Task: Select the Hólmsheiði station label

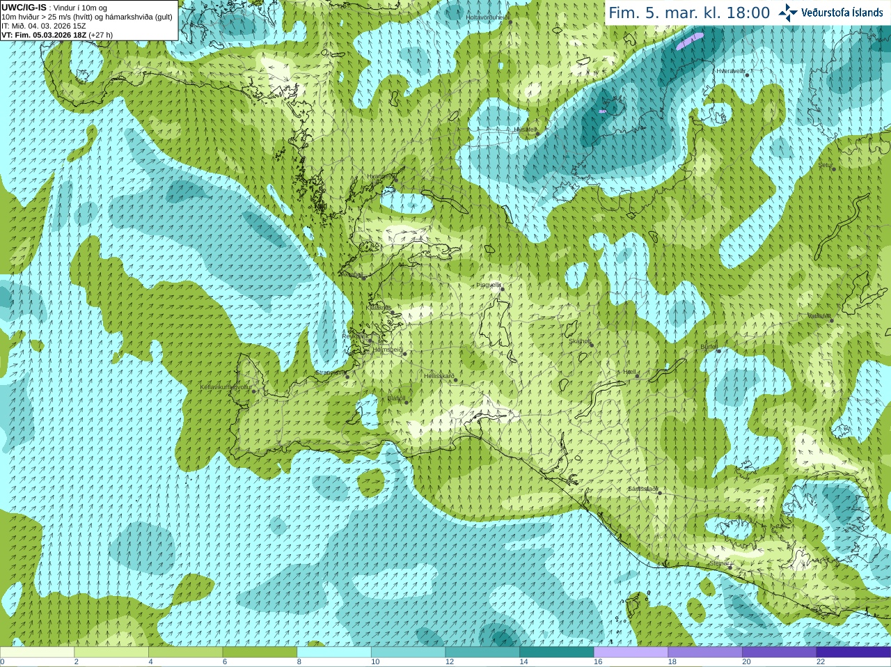Action: tap(388, 350)
